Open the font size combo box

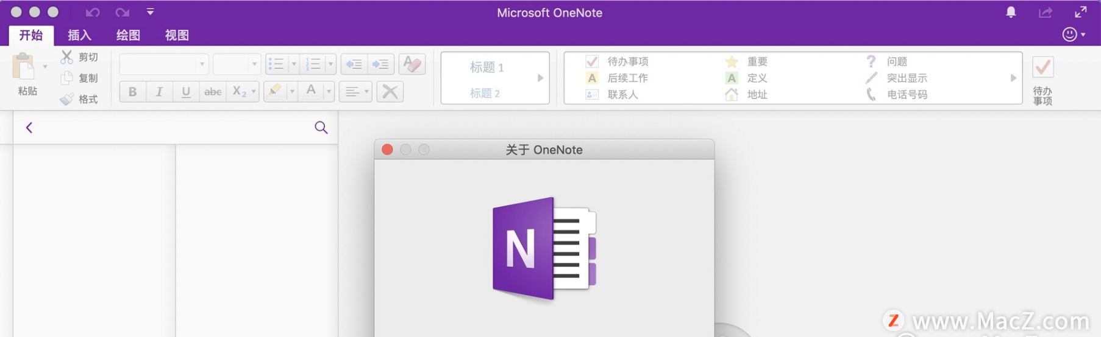(237, 64)
